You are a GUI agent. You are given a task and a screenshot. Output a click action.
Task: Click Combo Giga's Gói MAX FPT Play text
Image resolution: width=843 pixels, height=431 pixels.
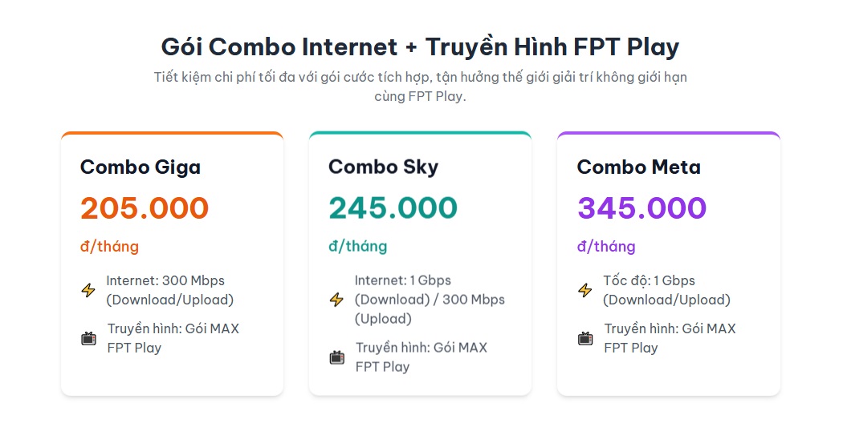coord(173,338)
